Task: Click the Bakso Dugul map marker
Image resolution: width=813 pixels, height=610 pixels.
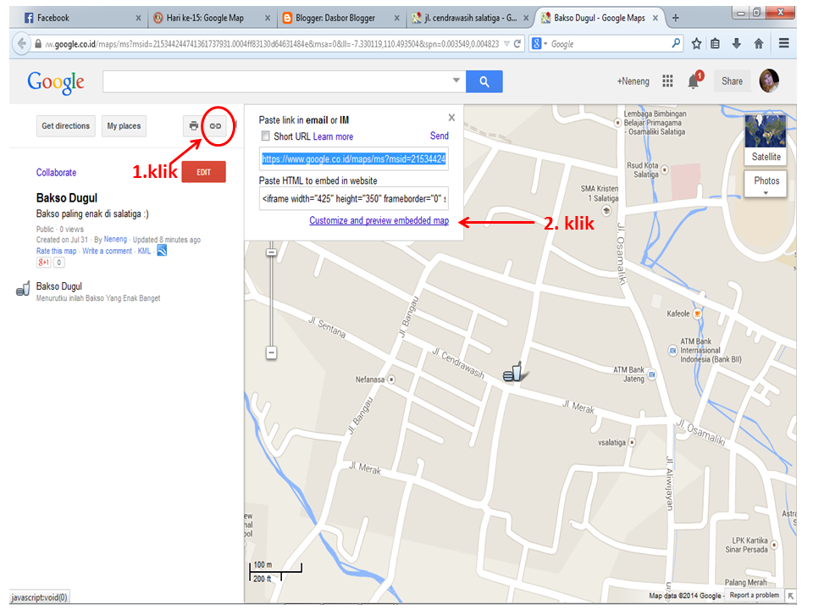Action: point(514,372)
